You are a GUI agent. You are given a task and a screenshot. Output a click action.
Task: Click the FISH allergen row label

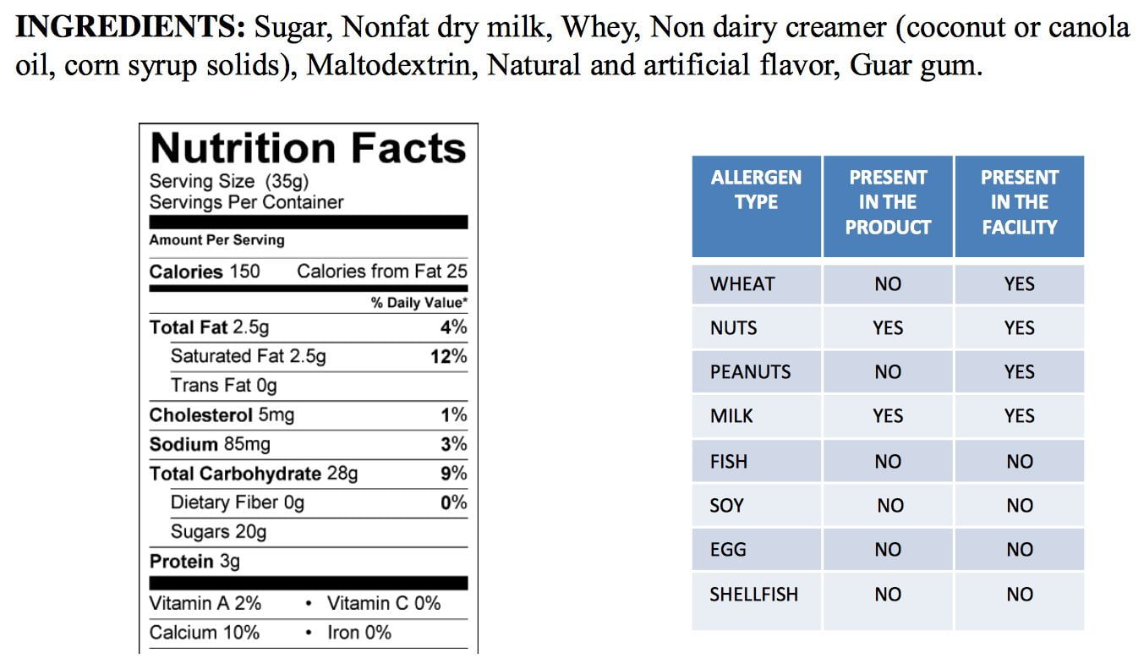click(x=728, y=462)
